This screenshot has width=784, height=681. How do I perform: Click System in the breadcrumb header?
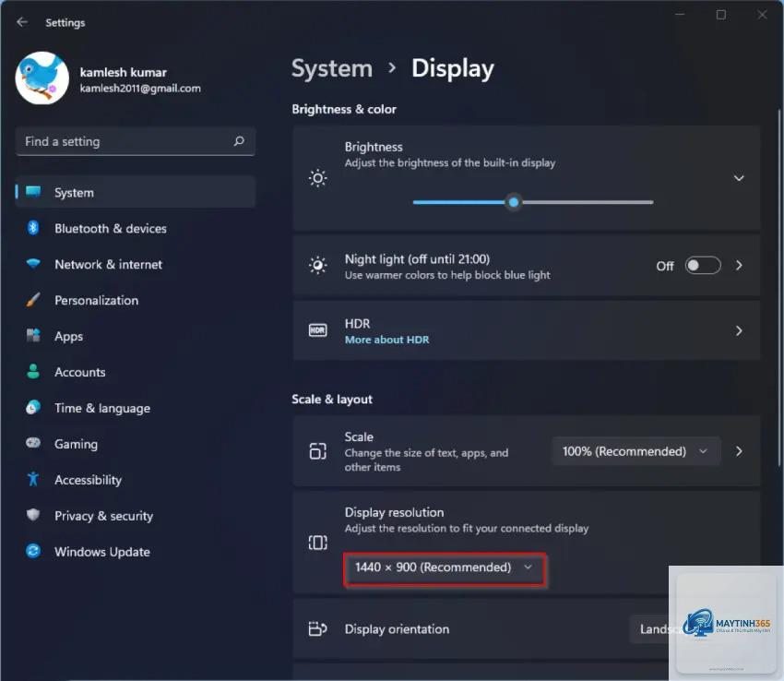[332, 68]
